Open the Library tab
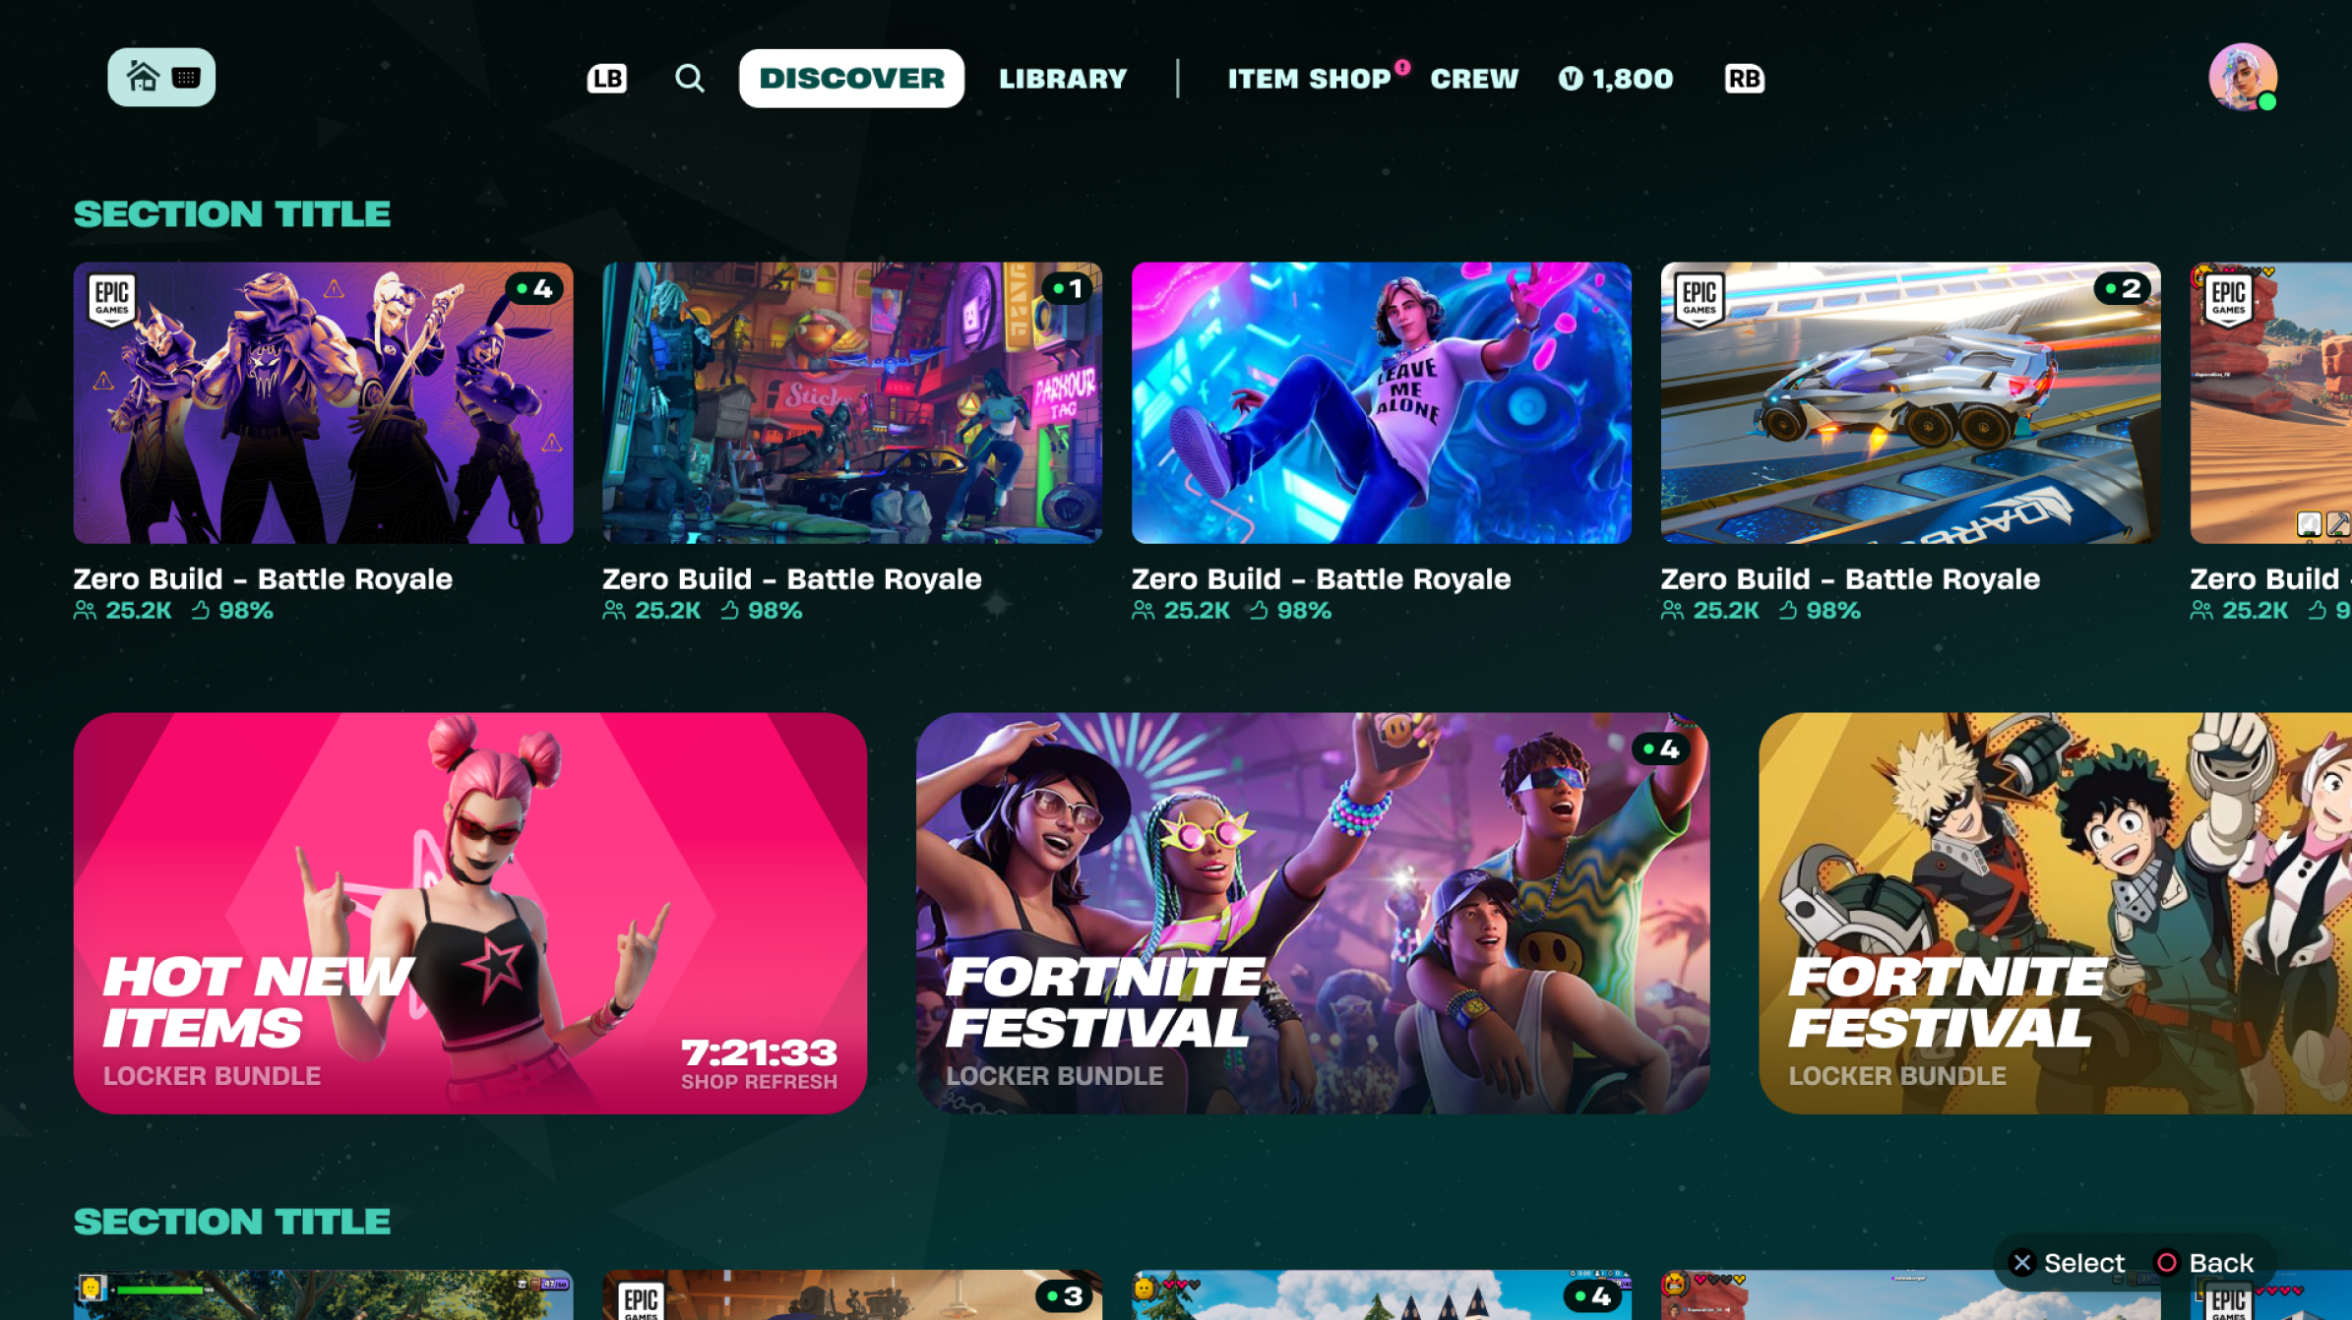2352x1320 pixels. pyautogui.click(x=1063, y=79)
